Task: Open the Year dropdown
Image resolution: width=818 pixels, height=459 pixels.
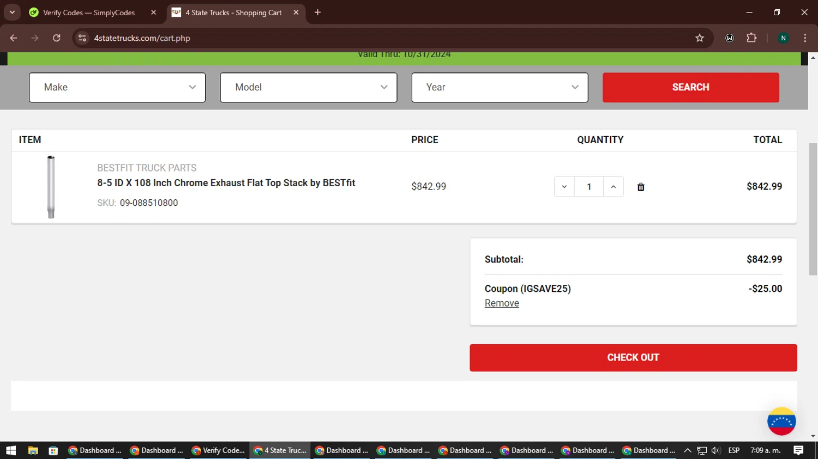Action: (x=500, y=87)
